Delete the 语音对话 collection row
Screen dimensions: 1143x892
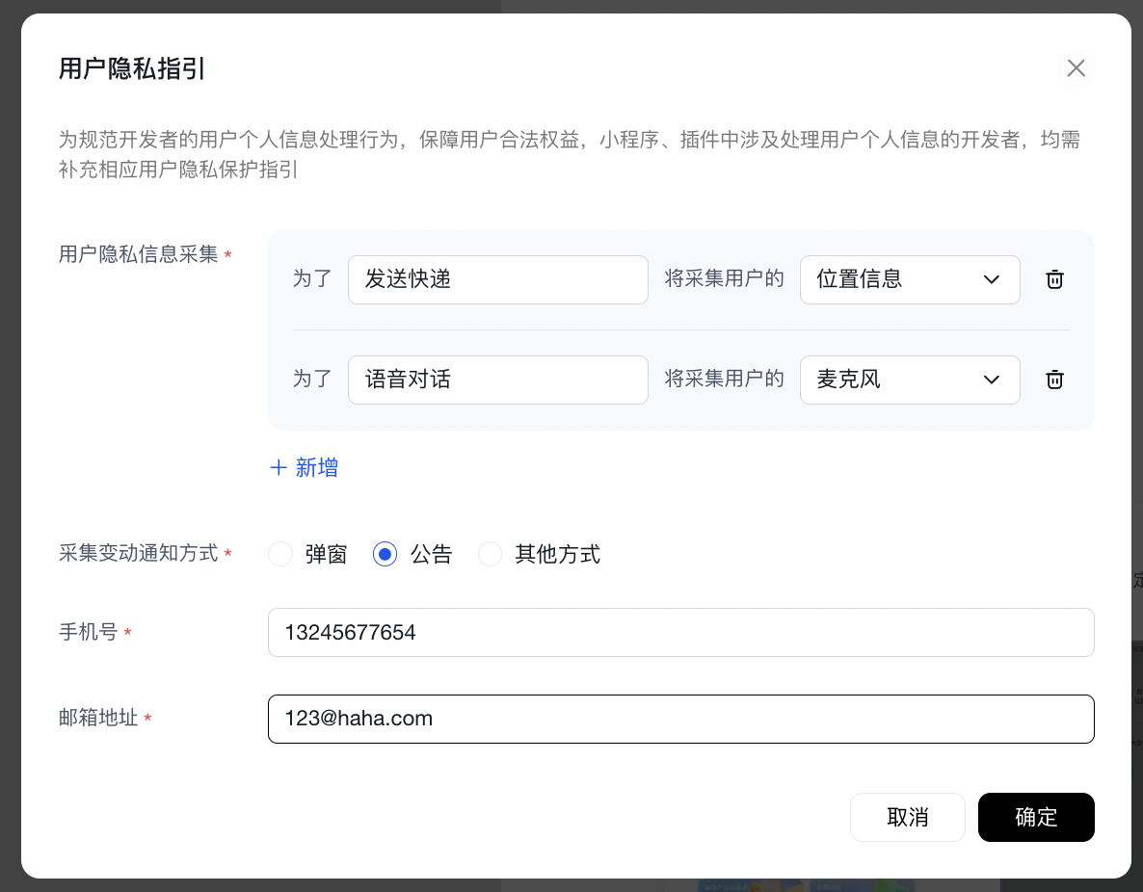pos(1055,380)
